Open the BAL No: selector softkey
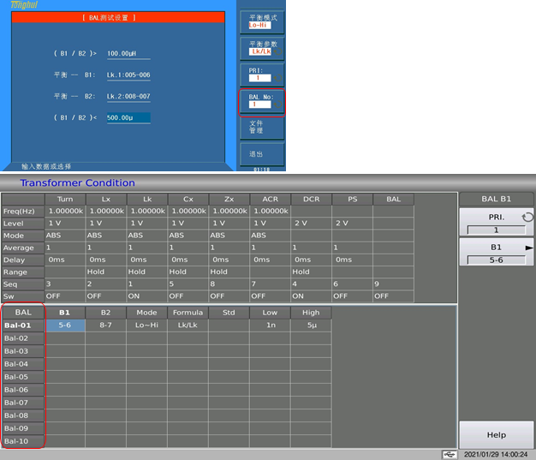Screen dimensions: 536x460 click(x=261, y=101)
